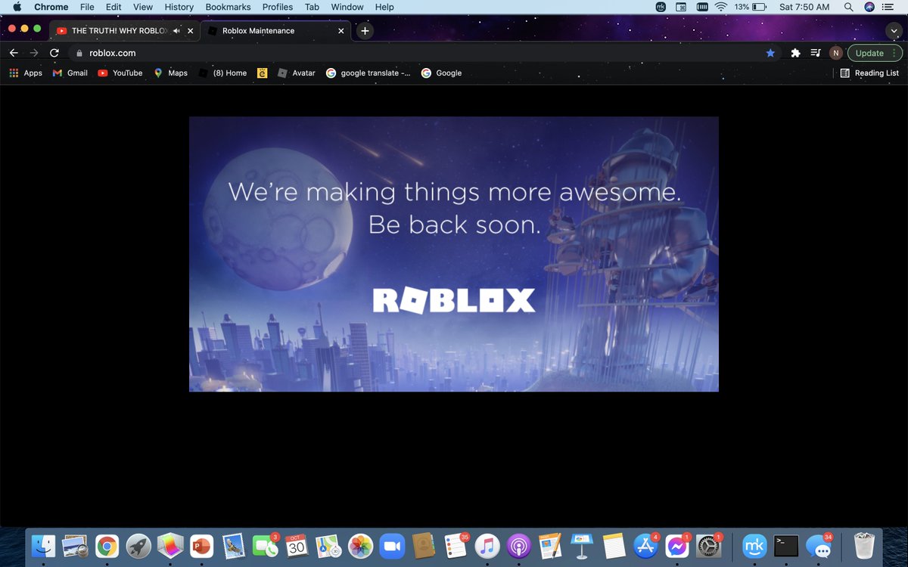
Task: Open the Edit menu
Action: click(113, 7)
